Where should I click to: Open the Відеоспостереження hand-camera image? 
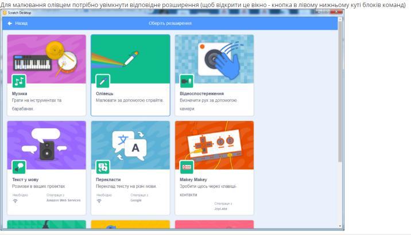[215, 59]
